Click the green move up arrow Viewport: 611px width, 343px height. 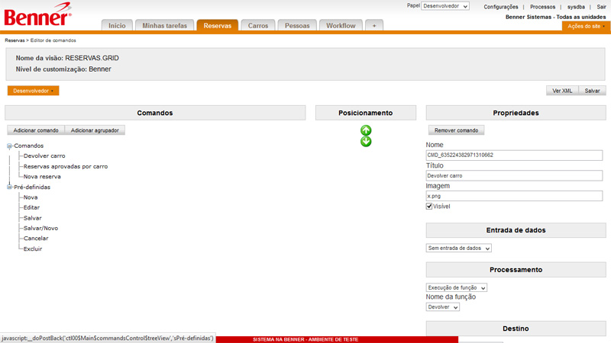click(366, 130)
